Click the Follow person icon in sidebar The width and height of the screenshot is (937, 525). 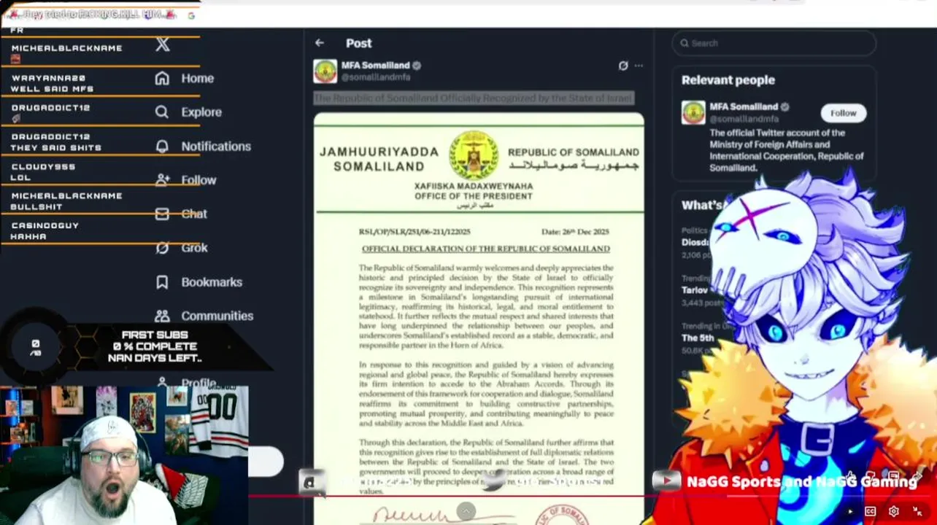coord(162,179)
